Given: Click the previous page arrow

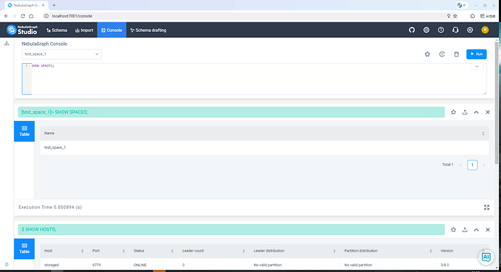Looking at the screenshot, I should [x=460, y=165].
